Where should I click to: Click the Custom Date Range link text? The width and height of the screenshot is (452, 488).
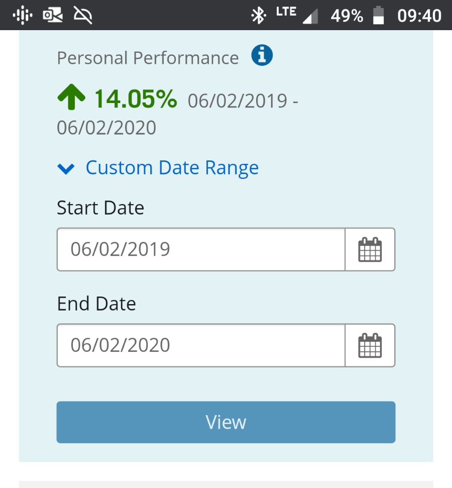172,167
